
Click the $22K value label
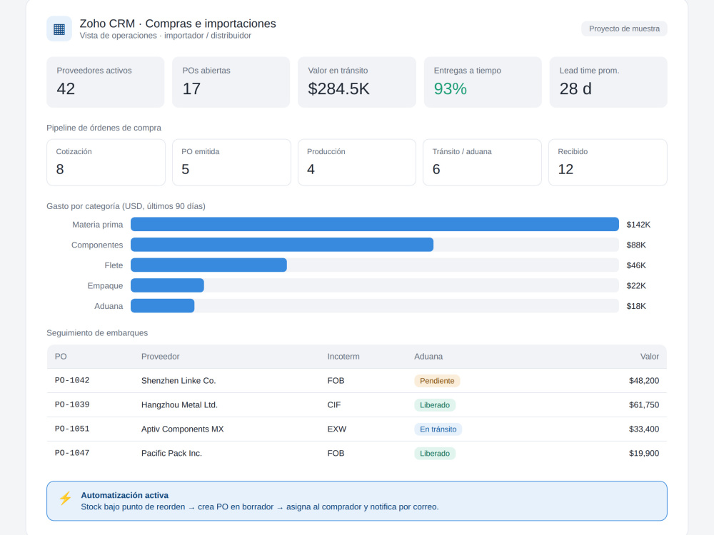pos(636,286)
